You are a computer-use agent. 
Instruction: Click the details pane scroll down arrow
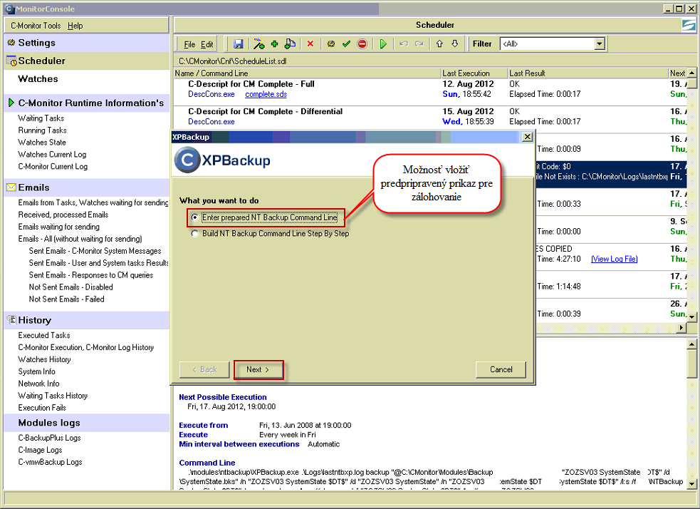[x=691, y=483]
